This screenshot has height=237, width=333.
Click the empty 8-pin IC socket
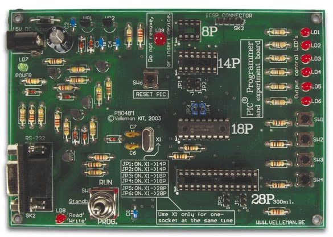tap(189, 31)
